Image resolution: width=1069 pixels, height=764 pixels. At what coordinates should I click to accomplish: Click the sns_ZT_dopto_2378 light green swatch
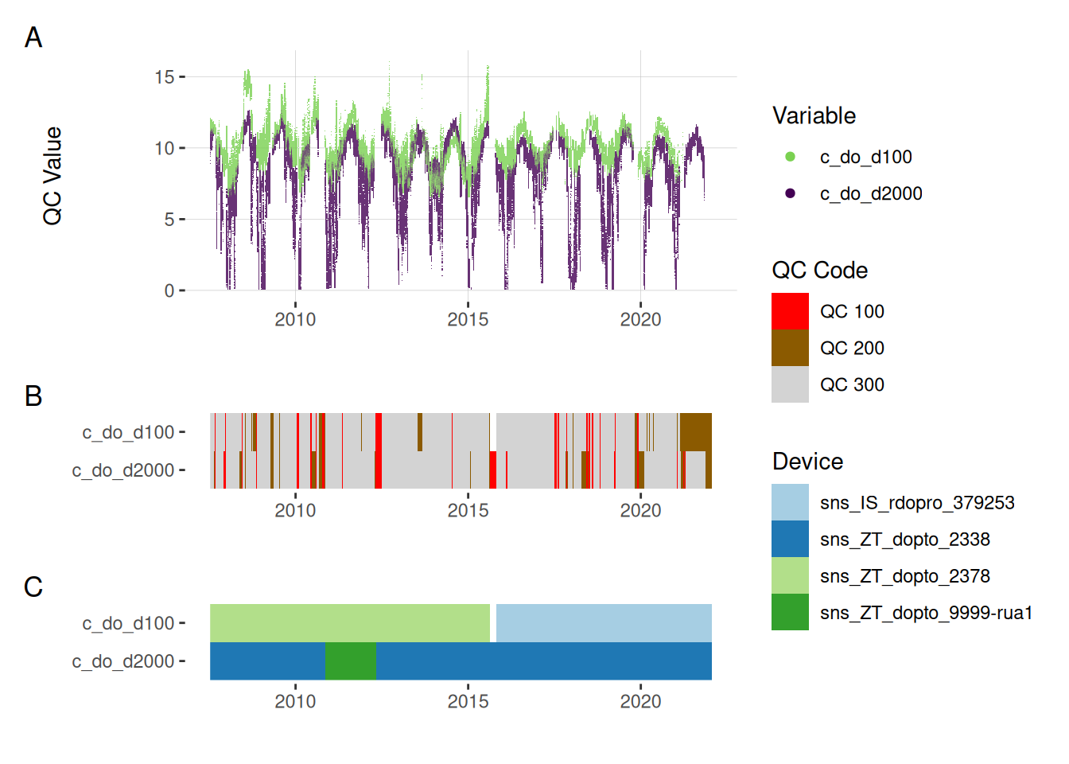coord(790,575)
